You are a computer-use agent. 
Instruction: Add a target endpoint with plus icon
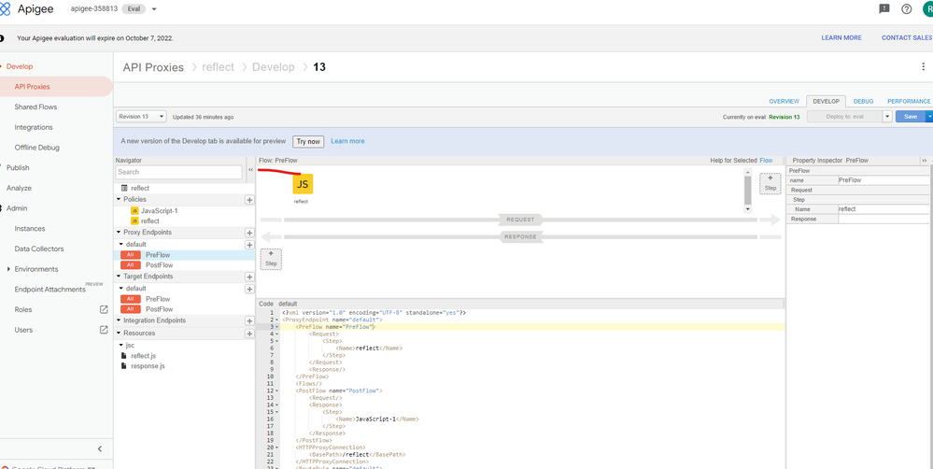pyautogui.click(x=250, y=277)
